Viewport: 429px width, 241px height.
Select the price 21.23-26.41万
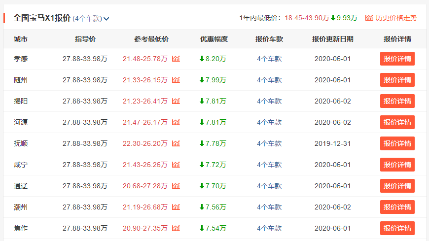pyautogui.click(x=145, y=101)
